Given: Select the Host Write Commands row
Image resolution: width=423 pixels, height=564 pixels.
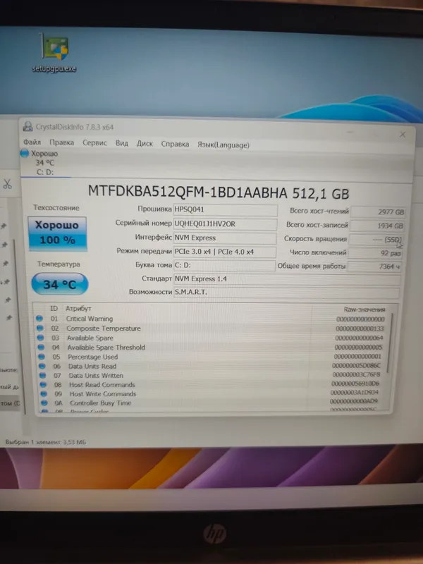Looking at the screenshot, I should [x=212, y=394].
